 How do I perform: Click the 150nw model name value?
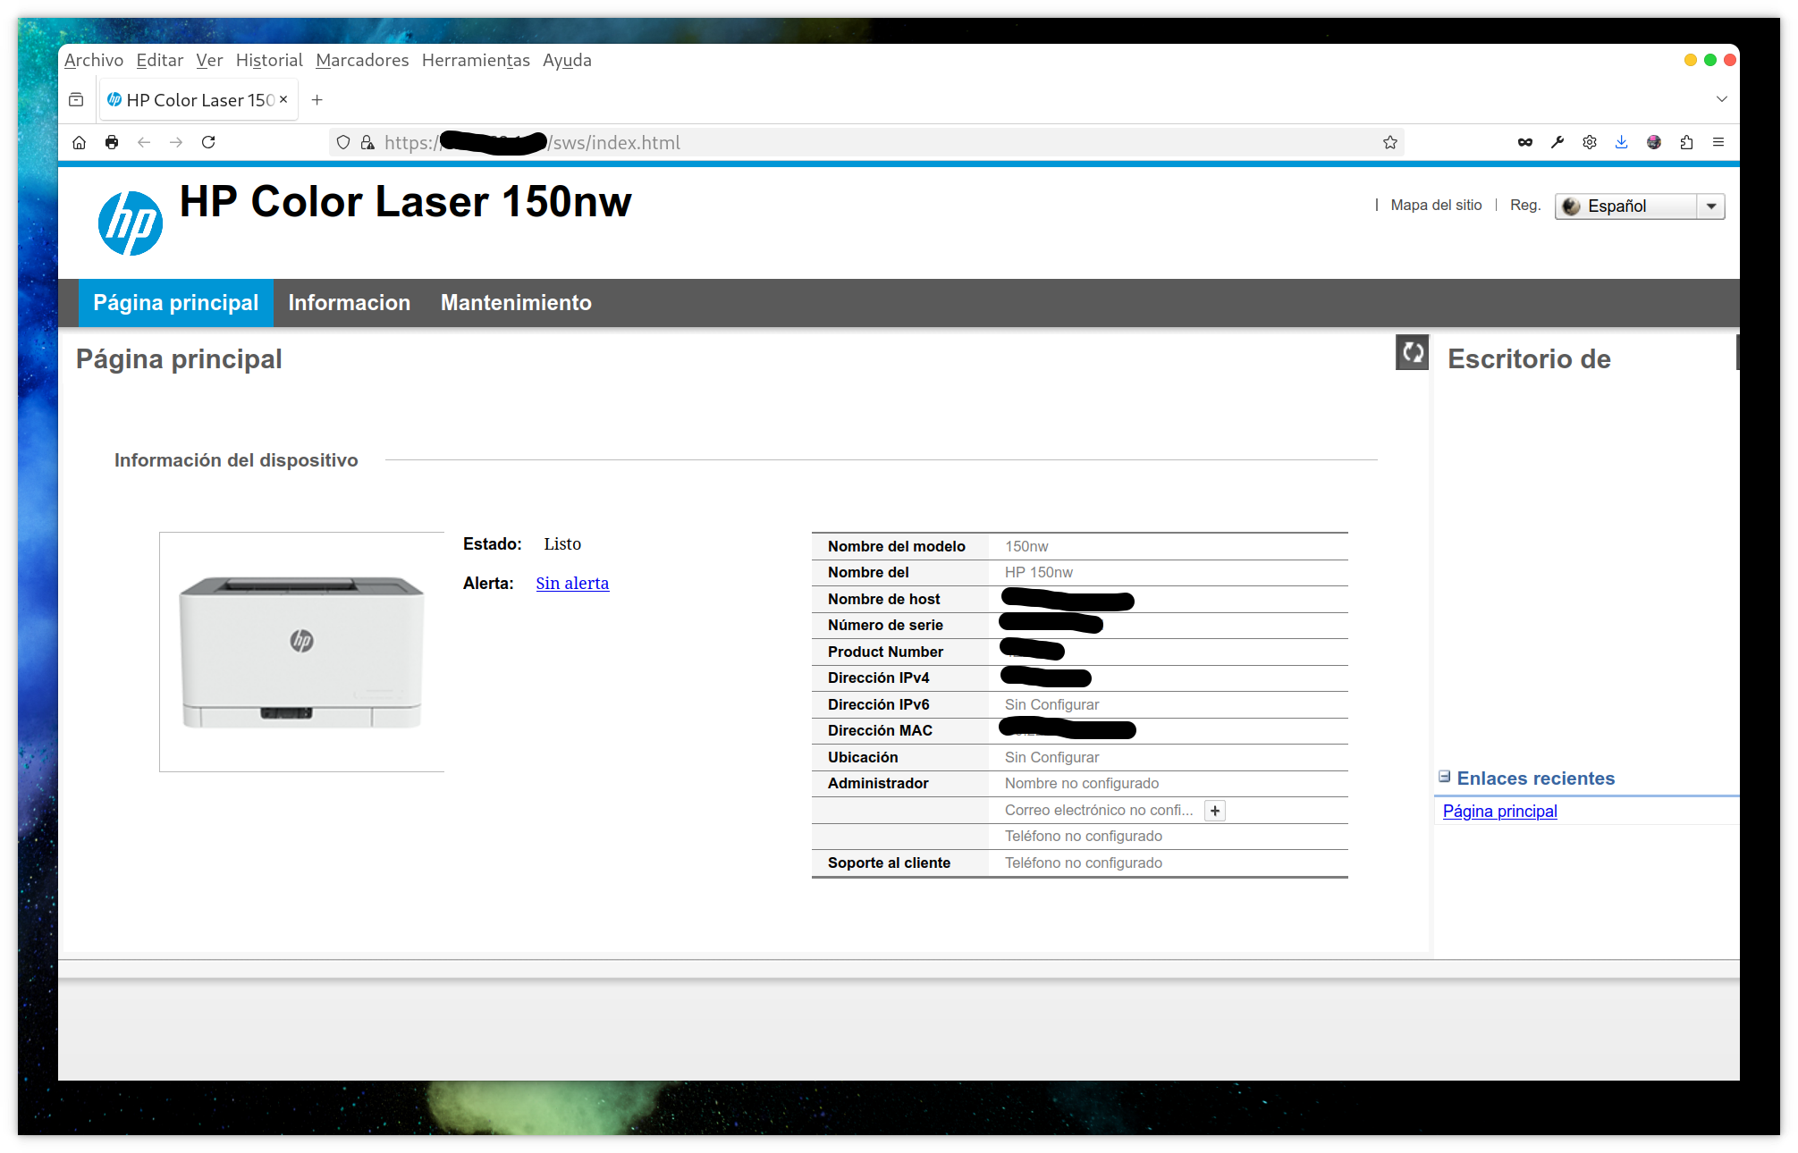point(1026,546)
